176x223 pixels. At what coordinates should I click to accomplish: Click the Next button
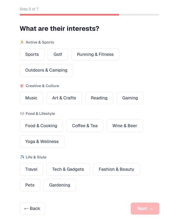pos(145,209)
